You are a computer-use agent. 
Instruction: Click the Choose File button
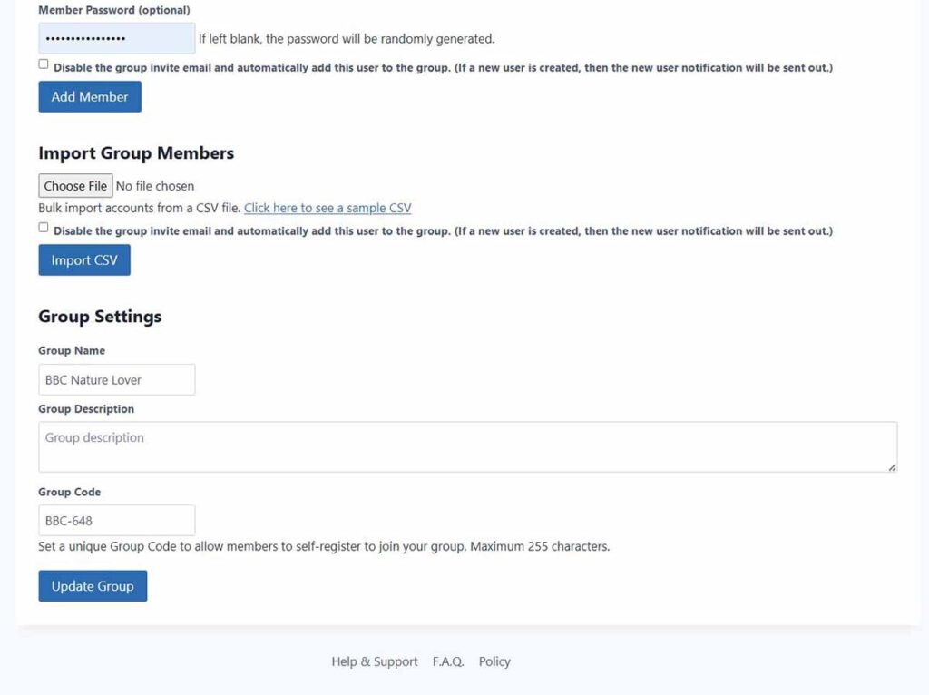click(75, 186)
